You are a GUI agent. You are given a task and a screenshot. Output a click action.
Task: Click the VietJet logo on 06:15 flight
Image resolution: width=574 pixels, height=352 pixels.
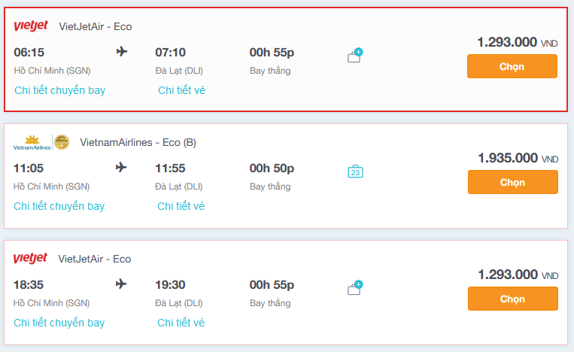pos(31,26)
